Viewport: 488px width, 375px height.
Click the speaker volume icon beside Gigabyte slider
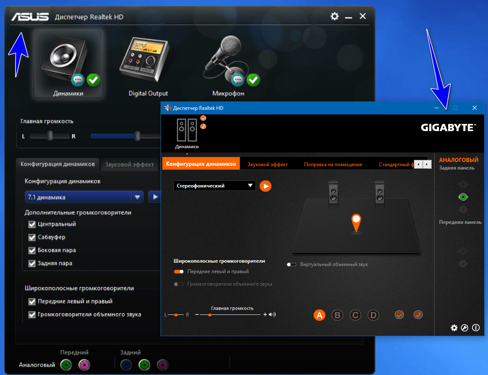(x=272, y=315)
